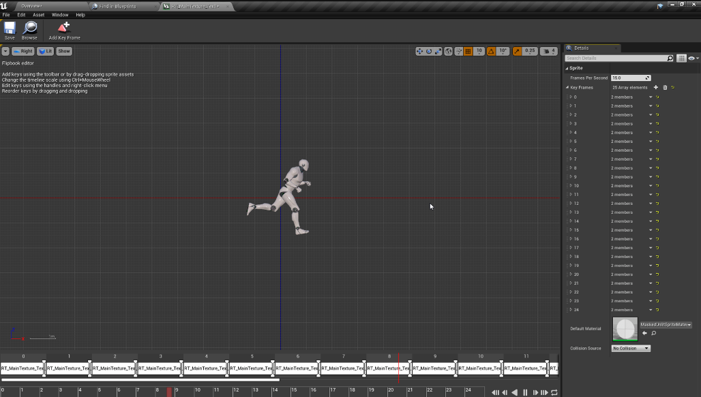Viewport: 701px width, 397px height.
Task: Open the Default Material asset dropdown
Action: (x=666, y=325)
